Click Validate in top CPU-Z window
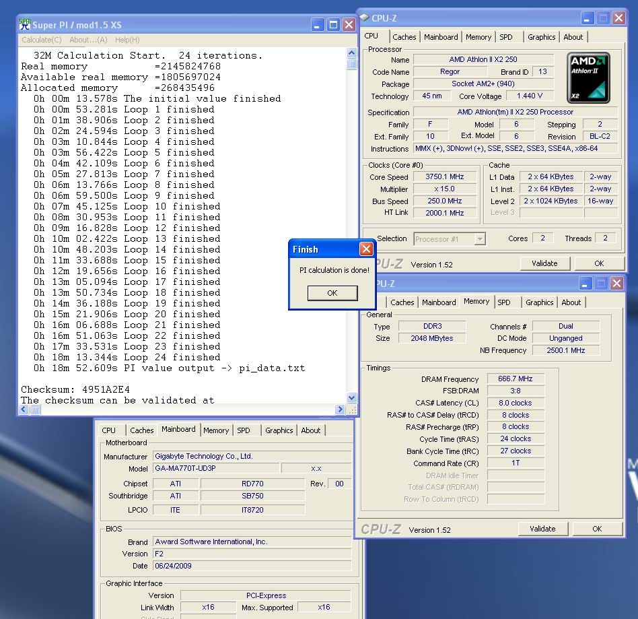The width and height of the screenshot is (638, 619). (544, 263)
